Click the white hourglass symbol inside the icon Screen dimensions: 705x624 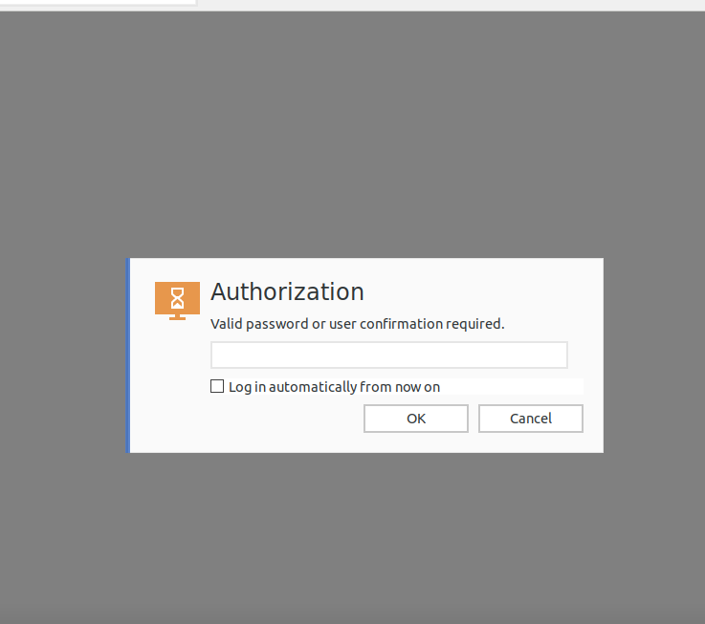tap(177, 297)
